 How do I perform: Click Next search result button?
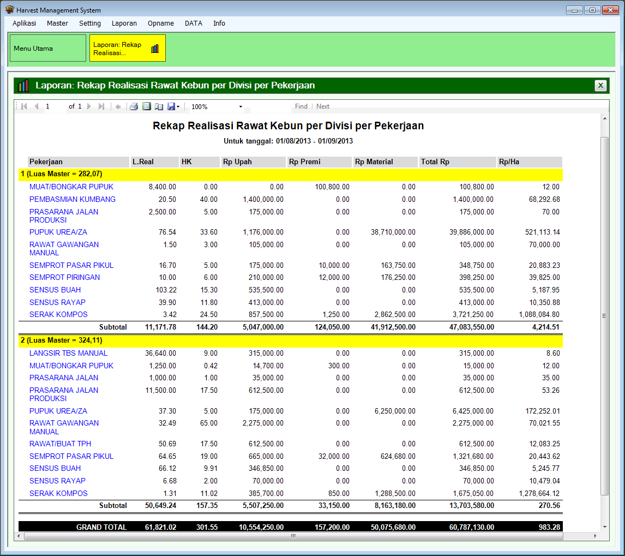coord(322,106)
